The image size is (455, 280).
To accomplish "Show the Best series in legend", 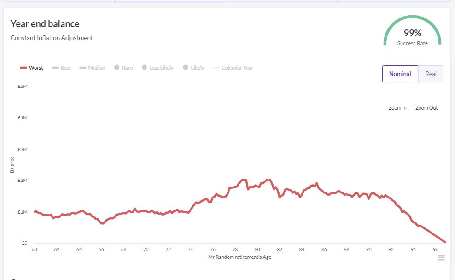I will 61,68.
